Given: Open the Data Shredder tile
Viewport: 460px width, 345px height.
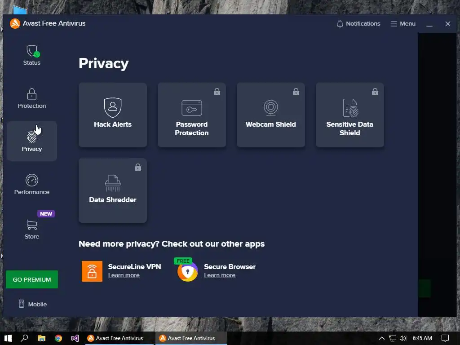Looking at the screenshot, I should [x=113, y=190].
